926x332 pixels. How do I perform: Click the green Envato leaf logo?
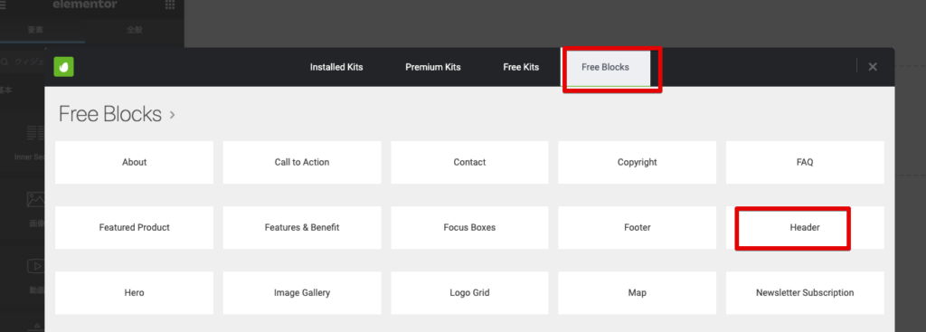[64, 67]
